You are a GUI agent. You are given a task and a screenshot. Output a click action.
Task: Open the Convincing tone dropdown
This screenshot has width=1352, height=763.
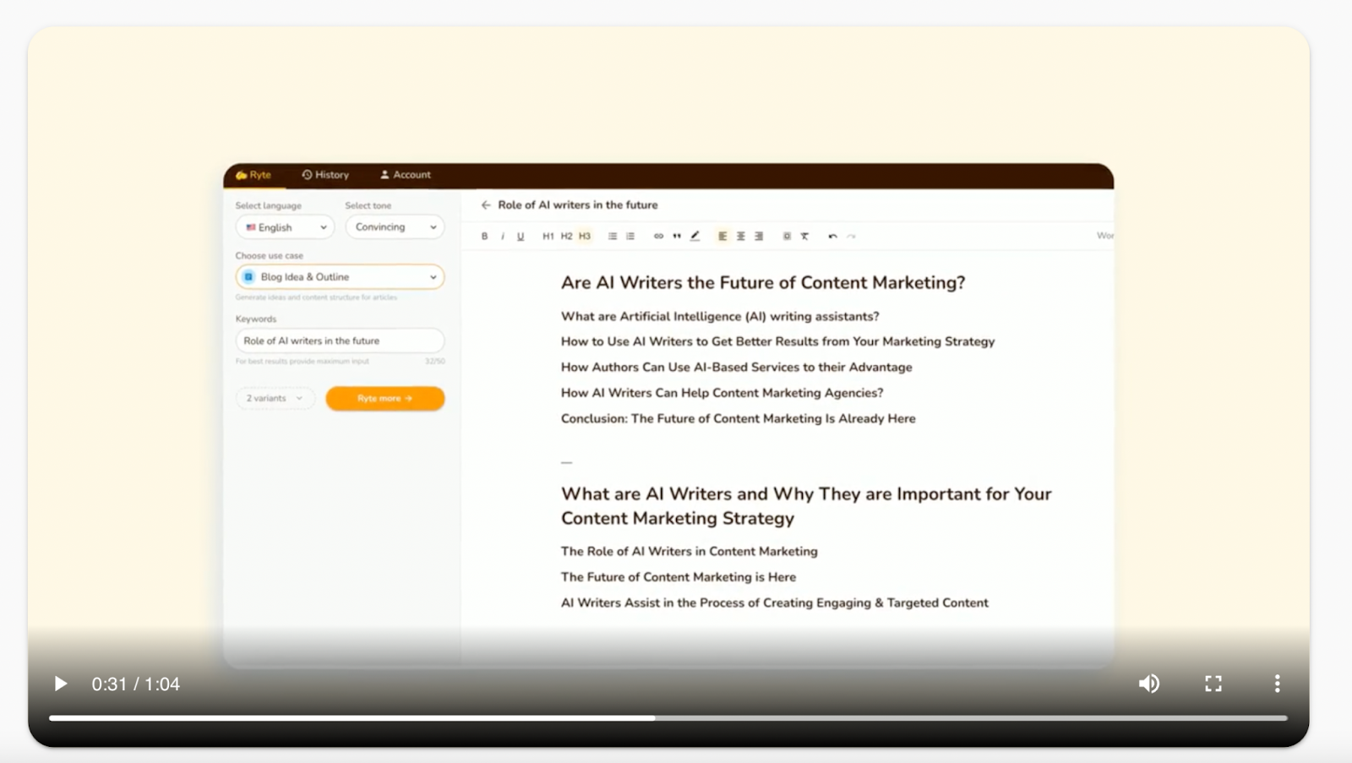(x=395, y=227)
